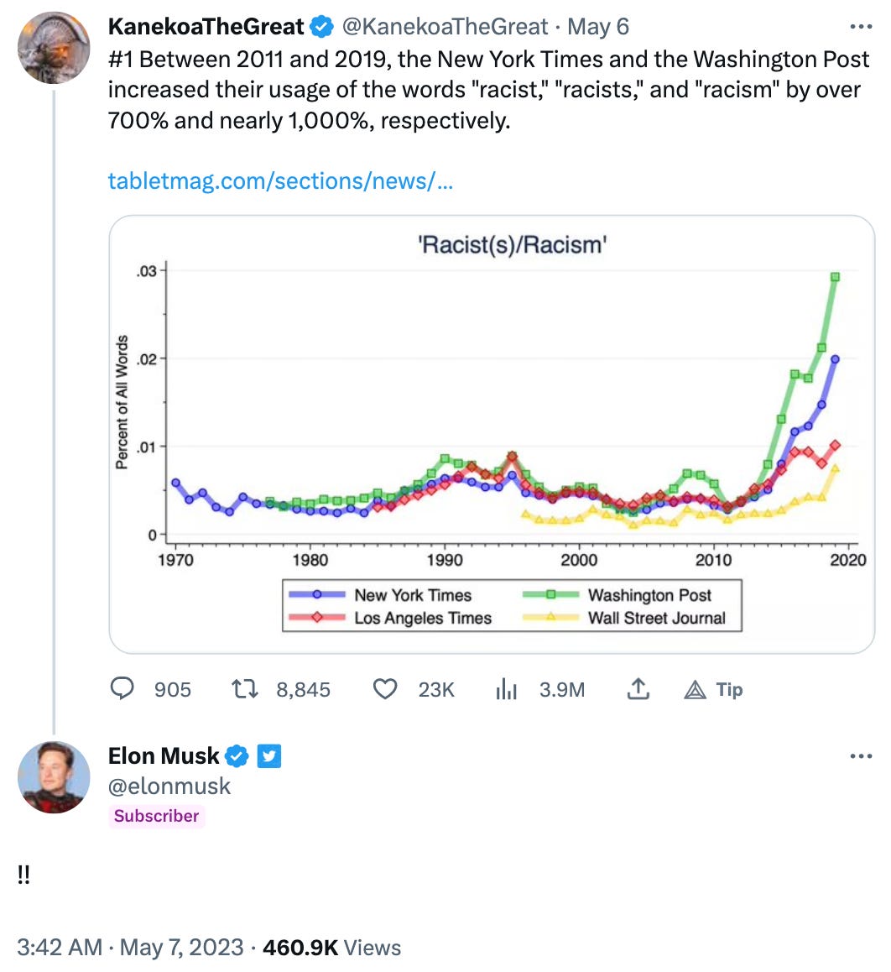The image size is (891, 972).
Task: Open more options on Elon Musk's tweet
Action: pyautogui.click(x=861, y=755)
